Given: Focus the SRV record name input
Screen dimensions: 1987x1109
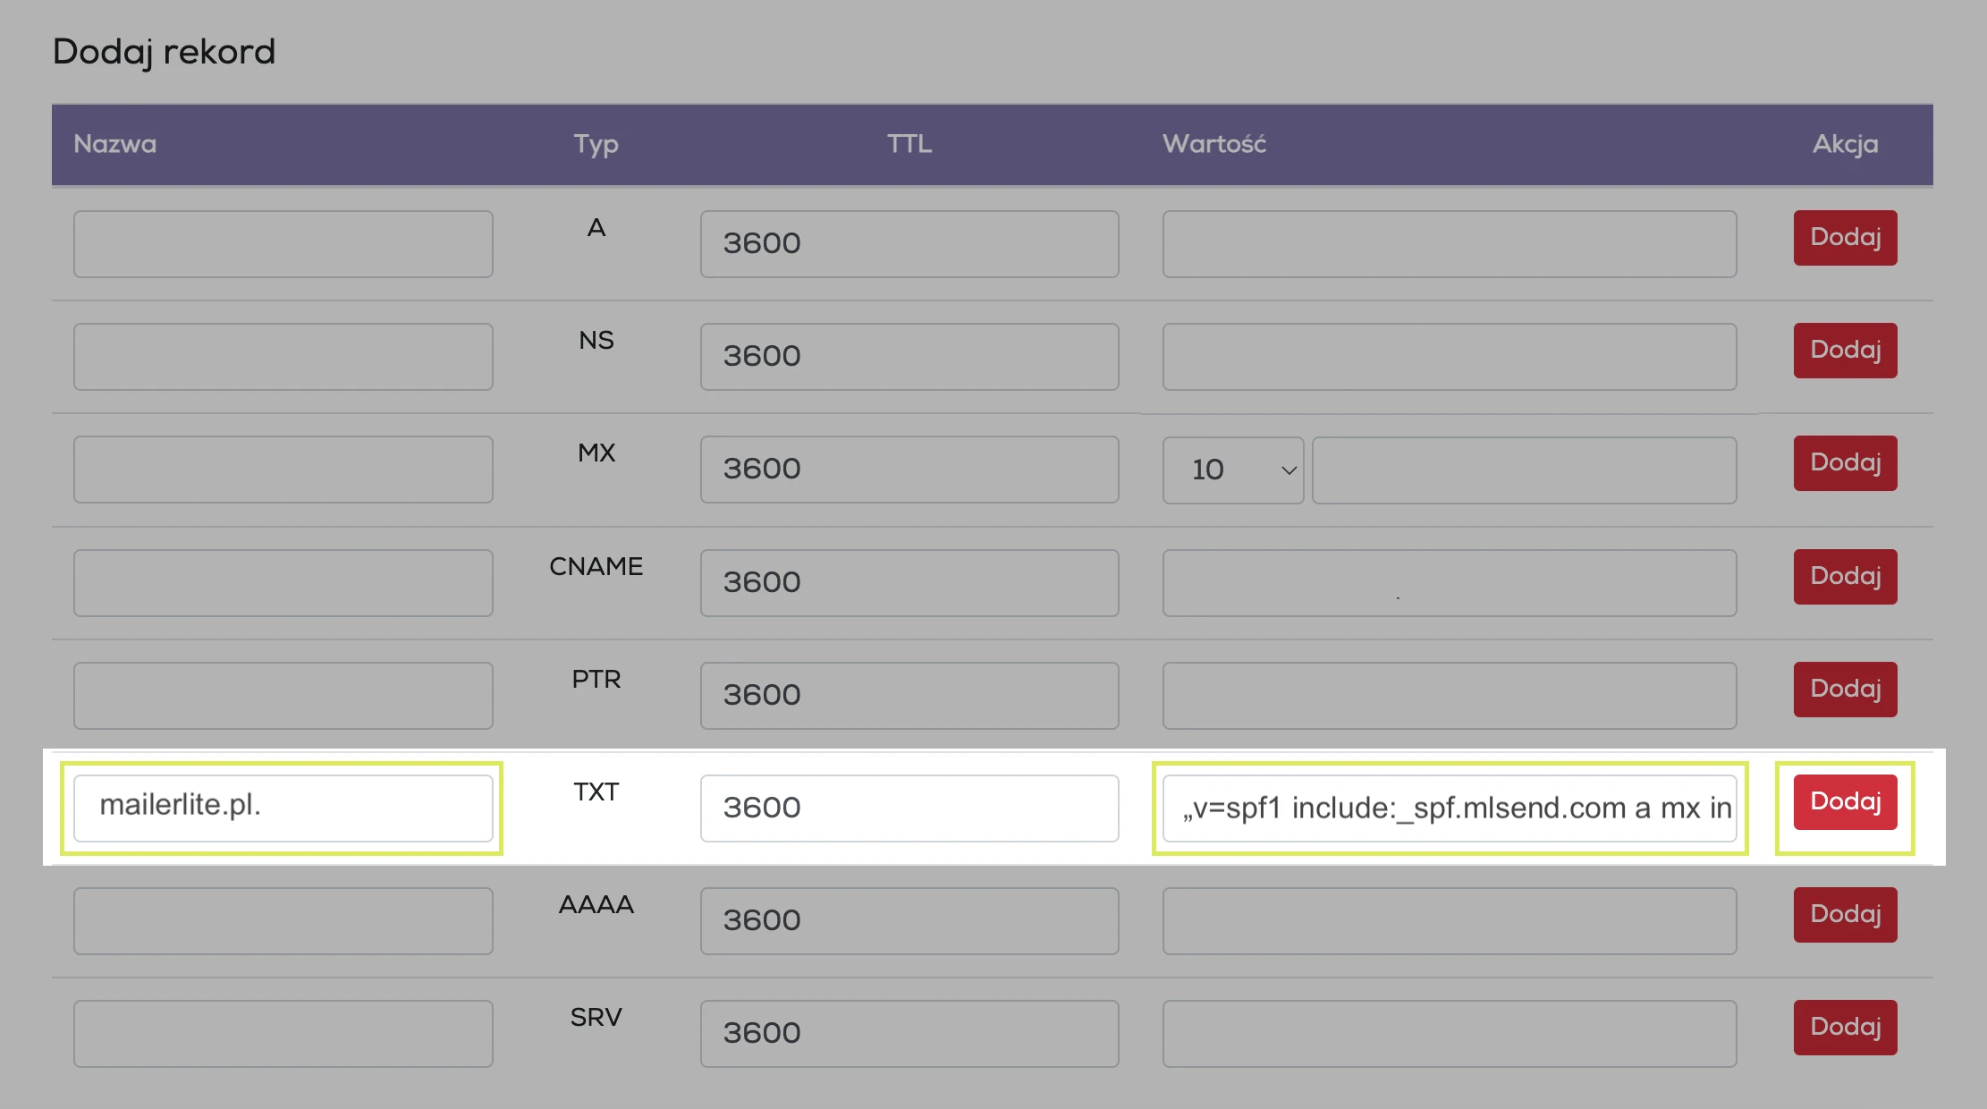Looking at the screenshot, I should coord(283,1034).
